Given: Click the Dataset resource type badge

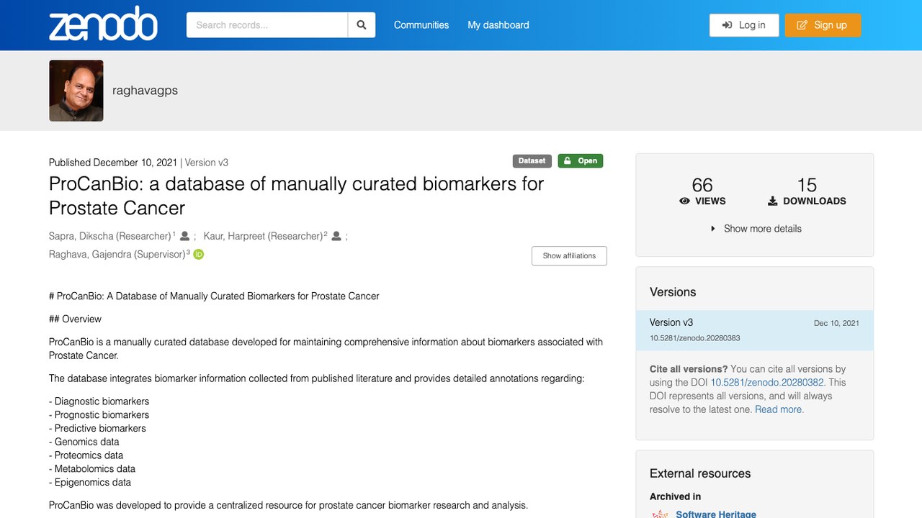Looking at the screenshot, I should pos(532,161).
